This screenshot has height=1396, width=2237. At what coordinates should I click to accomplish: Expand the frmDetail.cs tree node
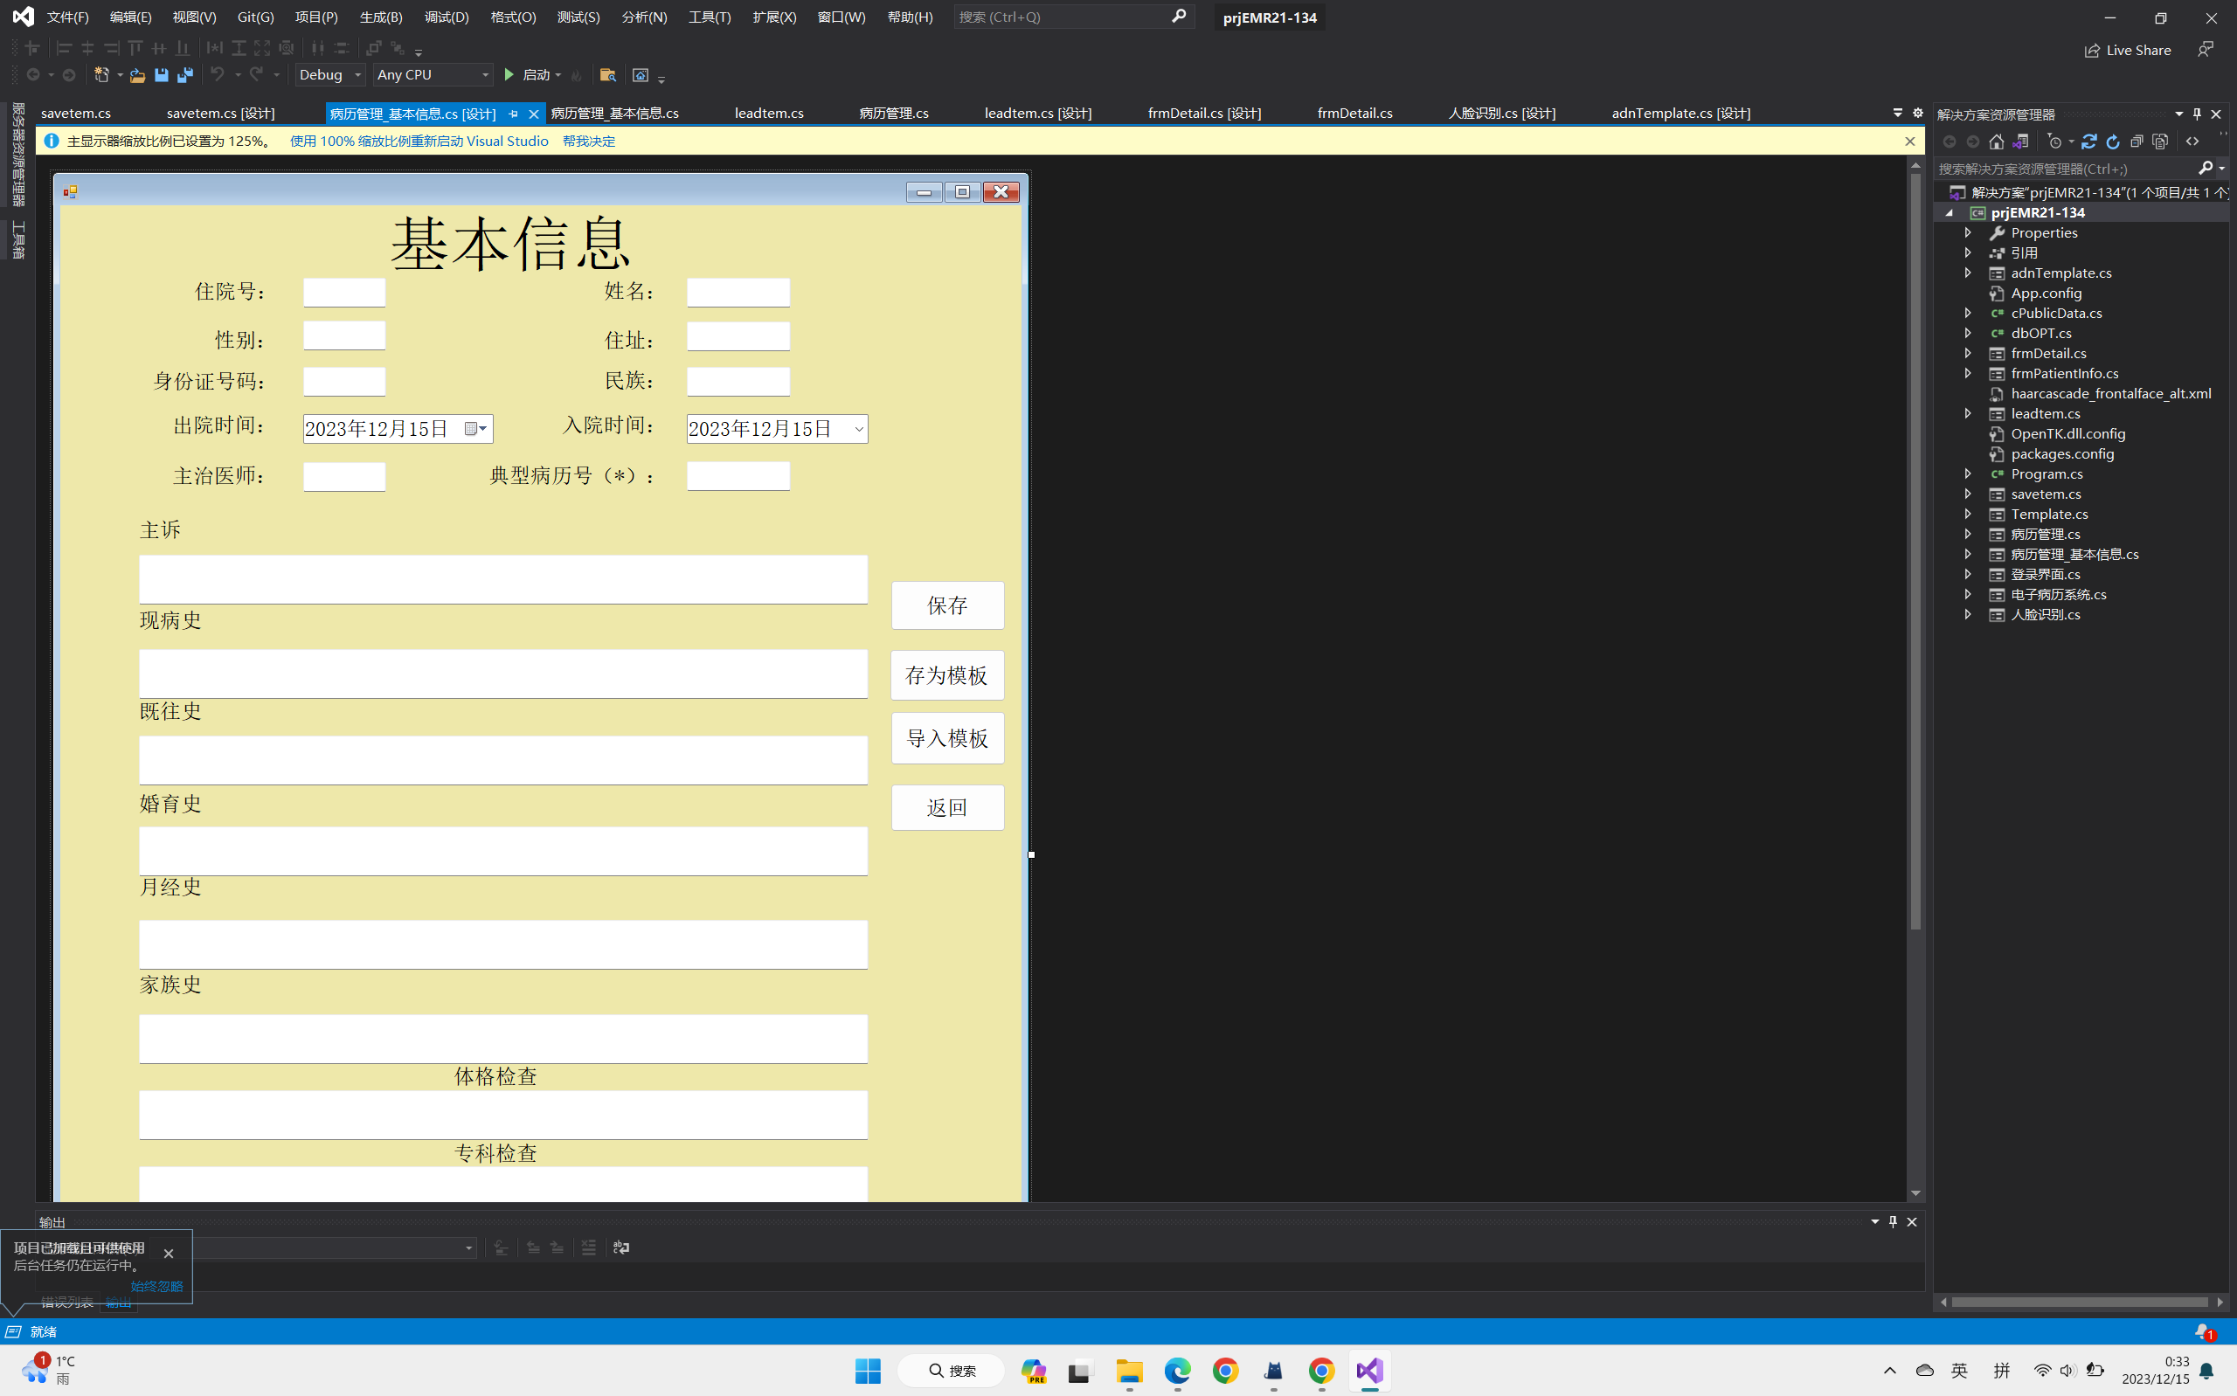pos(1967,354)
